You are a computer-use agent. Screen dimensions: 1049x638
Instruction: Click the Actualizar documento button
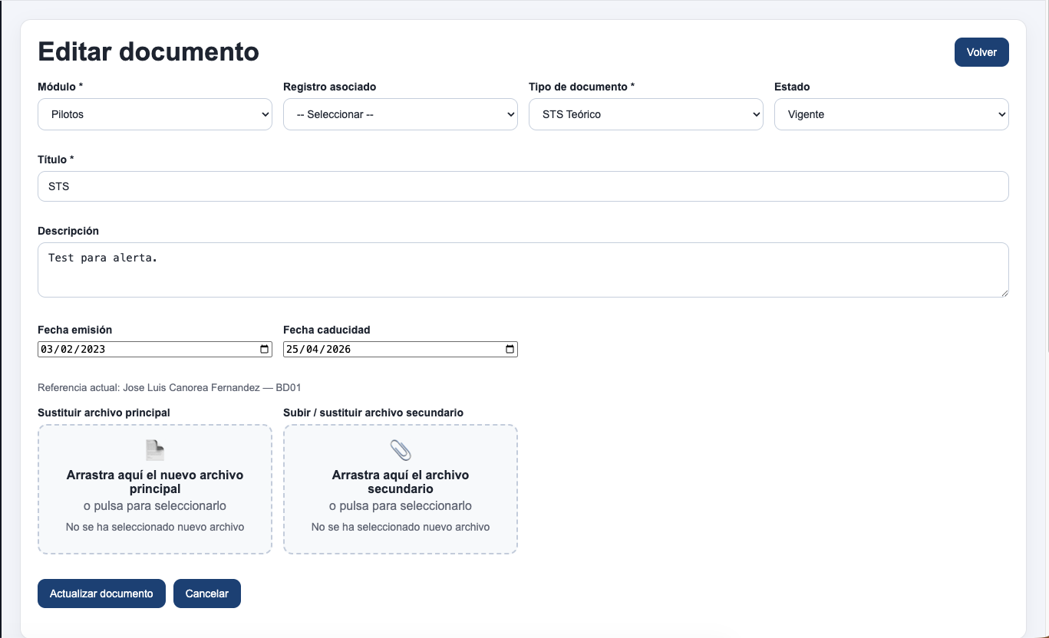click(x=101, y=594)
